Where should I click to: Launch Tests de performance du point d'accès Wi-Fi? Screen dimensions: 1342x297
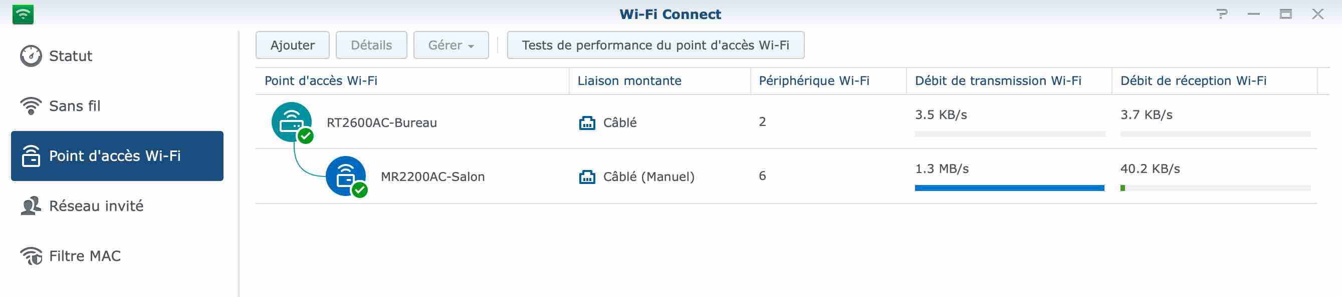[655, 45]
